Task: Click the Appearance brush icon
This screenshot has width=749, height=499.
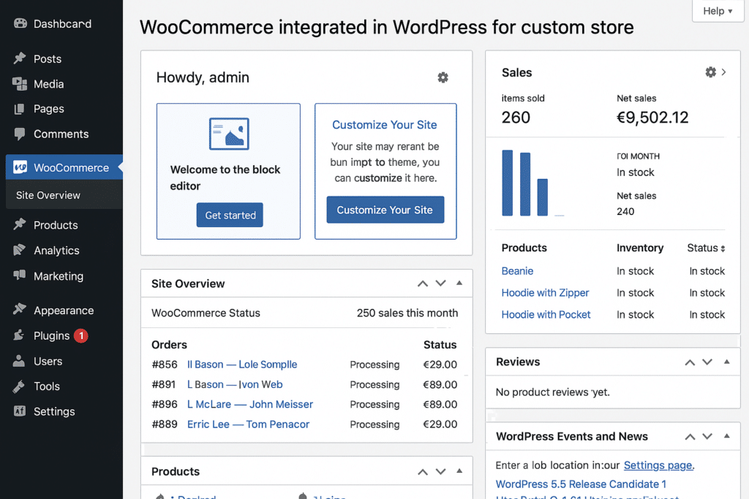Action: point(20,310)
